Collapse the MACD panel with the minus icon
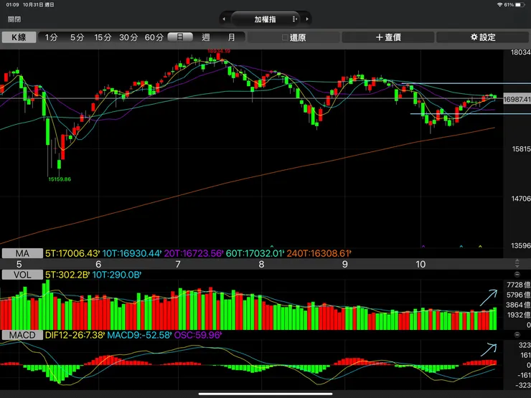 [x=517, y=335]
